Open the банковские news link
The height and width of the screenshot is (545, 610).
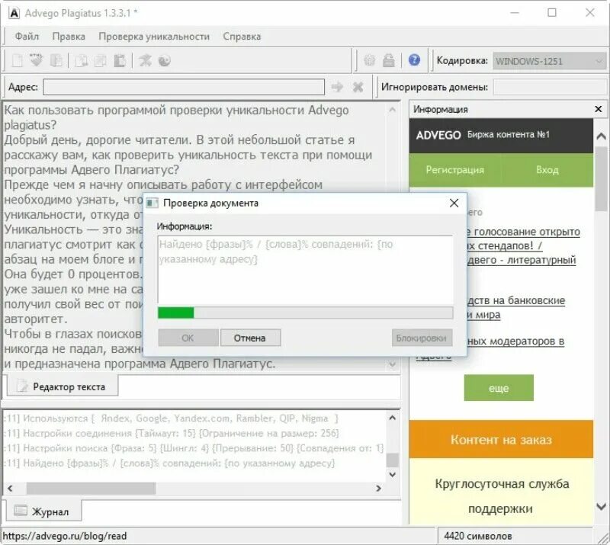(x=516, y=300)
